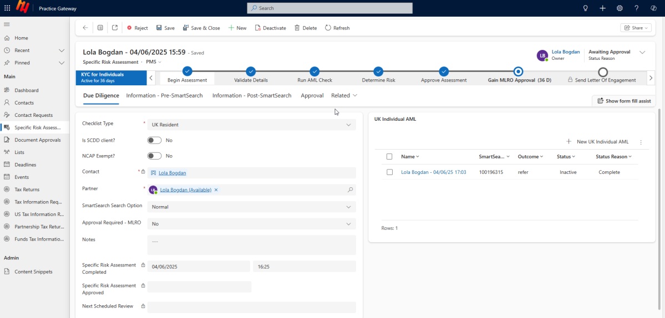The width and height of the screenshot is (665, 318).
Task: Expand the header status chevron
Action: click(642, 52)
